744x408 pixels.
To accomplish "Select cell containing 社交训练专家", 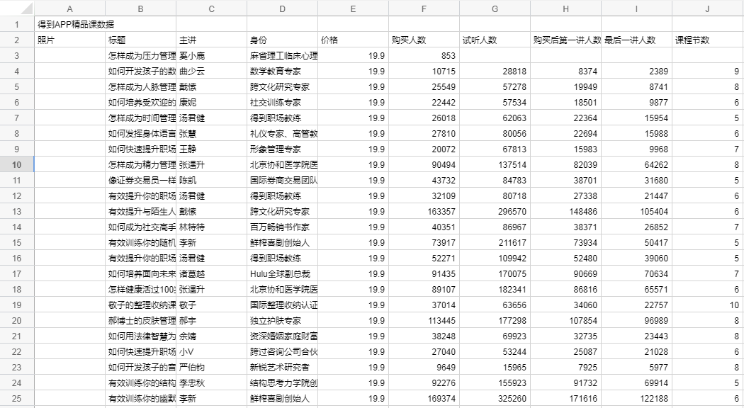I will coord(282,103).
